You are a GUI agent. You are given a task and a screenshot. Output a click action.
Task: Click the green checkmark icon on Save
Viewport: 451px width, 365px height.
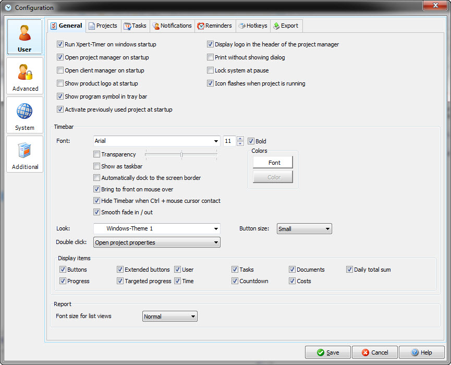coord(321,352)
